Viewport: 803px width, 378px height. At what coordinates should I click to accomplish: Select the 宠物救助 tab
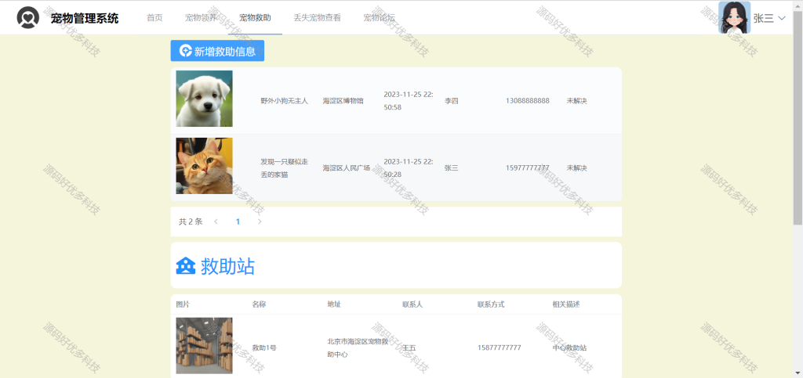255,17
